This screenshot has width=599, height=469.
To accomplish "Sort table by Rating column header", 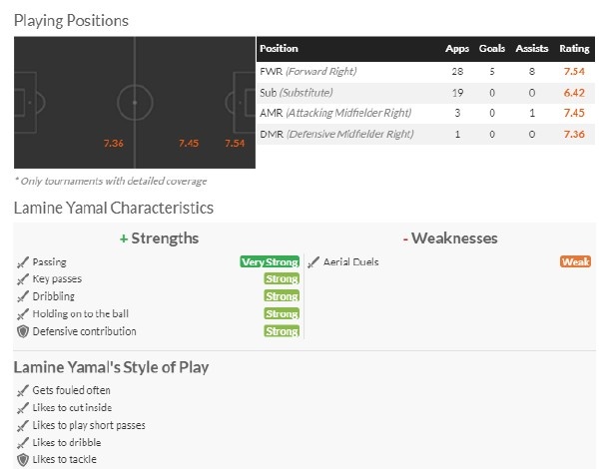I will click(x=573, y=49).
